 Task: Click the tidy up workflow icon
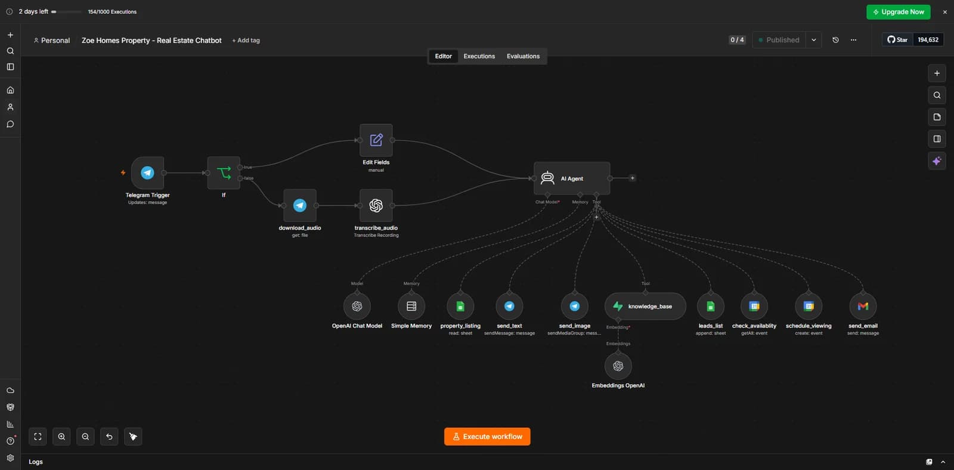133,437
